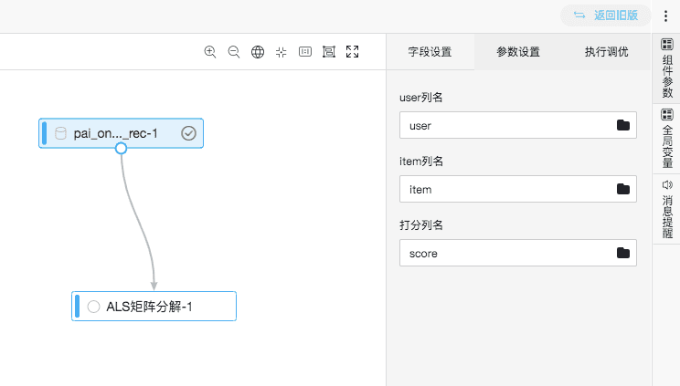The height and width of the screenshot is (386, 680).
Task: Open the 组件参数 side panel
Action: (x=667, y=69)
